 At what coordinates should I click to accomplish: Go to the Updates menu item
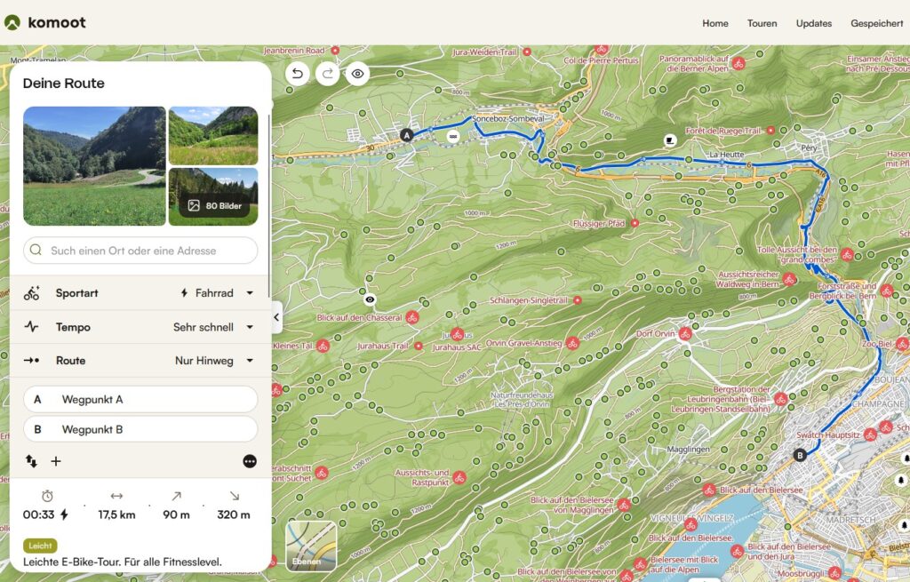[814, 23]
